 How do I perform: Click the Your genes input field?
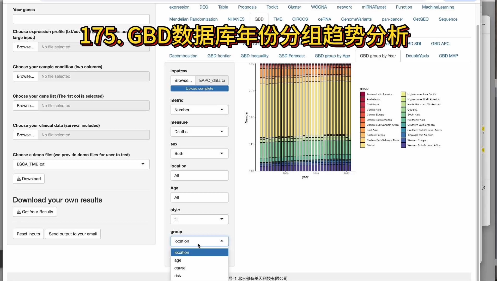[x=81, y=19]
